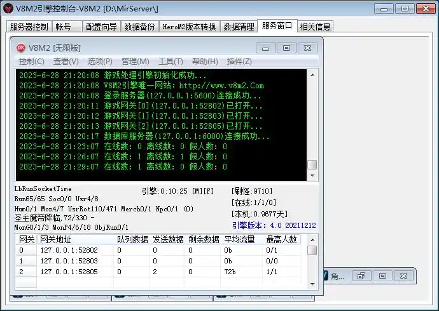439x311 pixels.
Task: Open the 查看(V) menu
Action: pyautogui.click(x=66, y=62)
